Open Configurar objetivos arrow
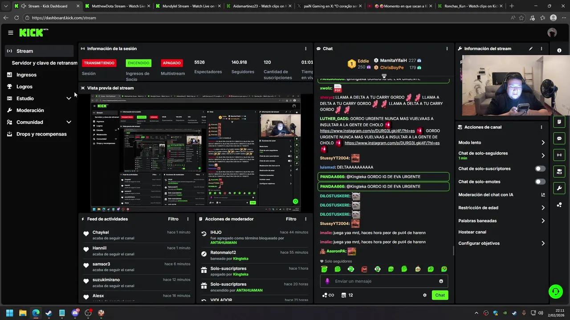This screenshot has height=320, width=570. coord(543,244)
